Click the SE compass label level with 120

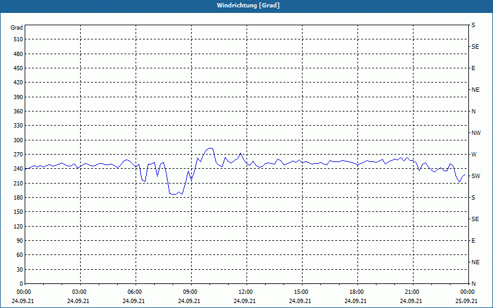click(x=475, y=219)
